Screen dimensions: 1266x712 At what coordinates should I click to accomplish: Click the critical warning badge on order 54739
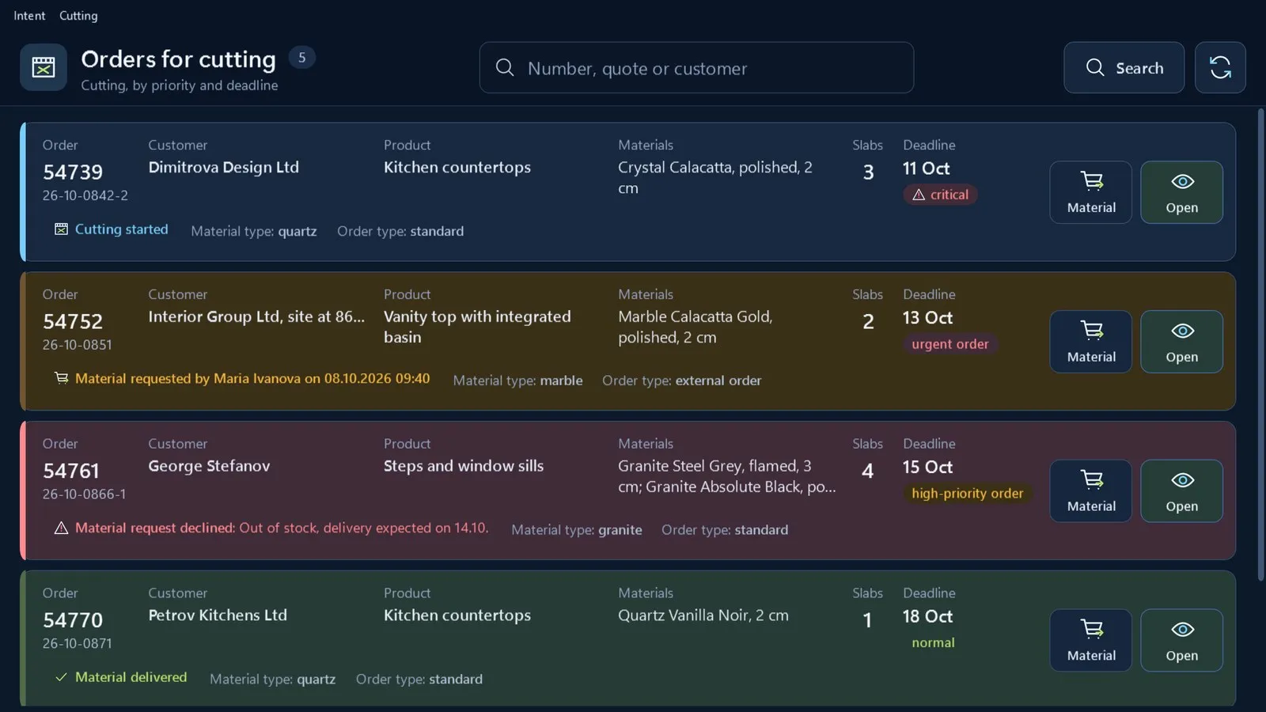940,195
